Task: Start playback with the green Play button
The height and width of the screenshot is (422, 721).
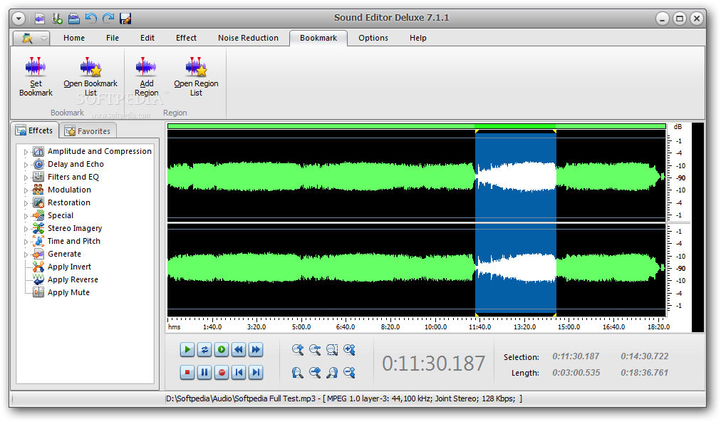Action: [187, 350]
